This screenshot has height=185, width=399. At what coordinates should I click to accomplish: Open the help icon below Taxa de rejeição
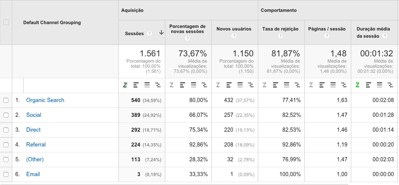(280, 36)
